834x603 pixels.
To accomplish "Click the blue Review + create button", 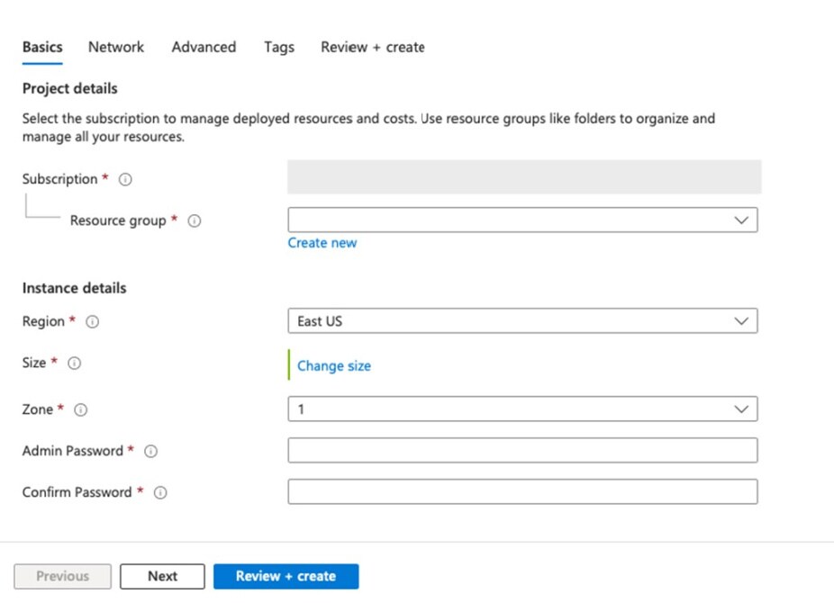I will click(286, 576).
